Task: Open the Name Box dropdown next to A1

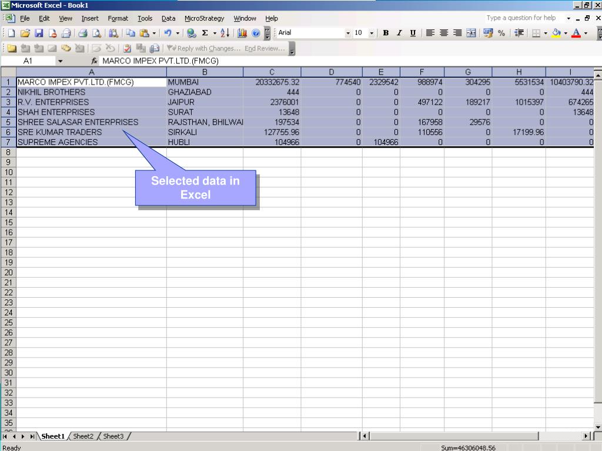Action: (x=61, y=61)
